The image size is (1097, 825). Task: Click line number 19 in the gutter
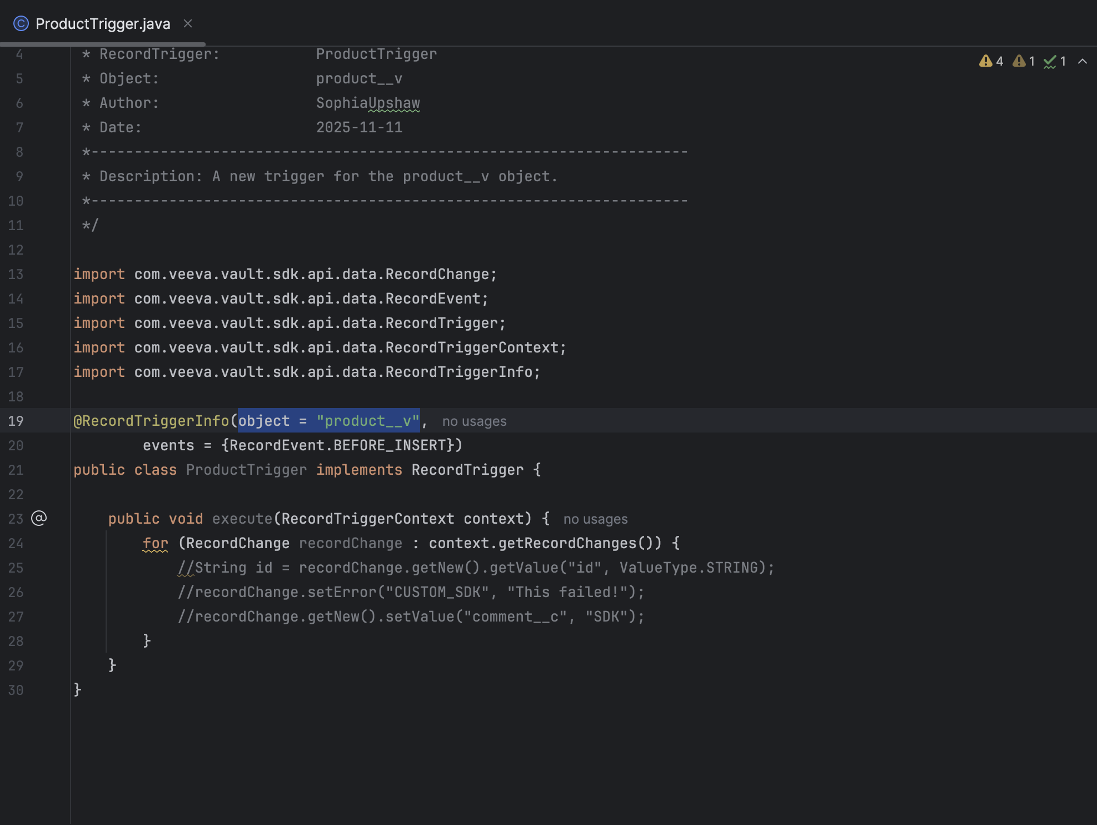click(16, 421)
